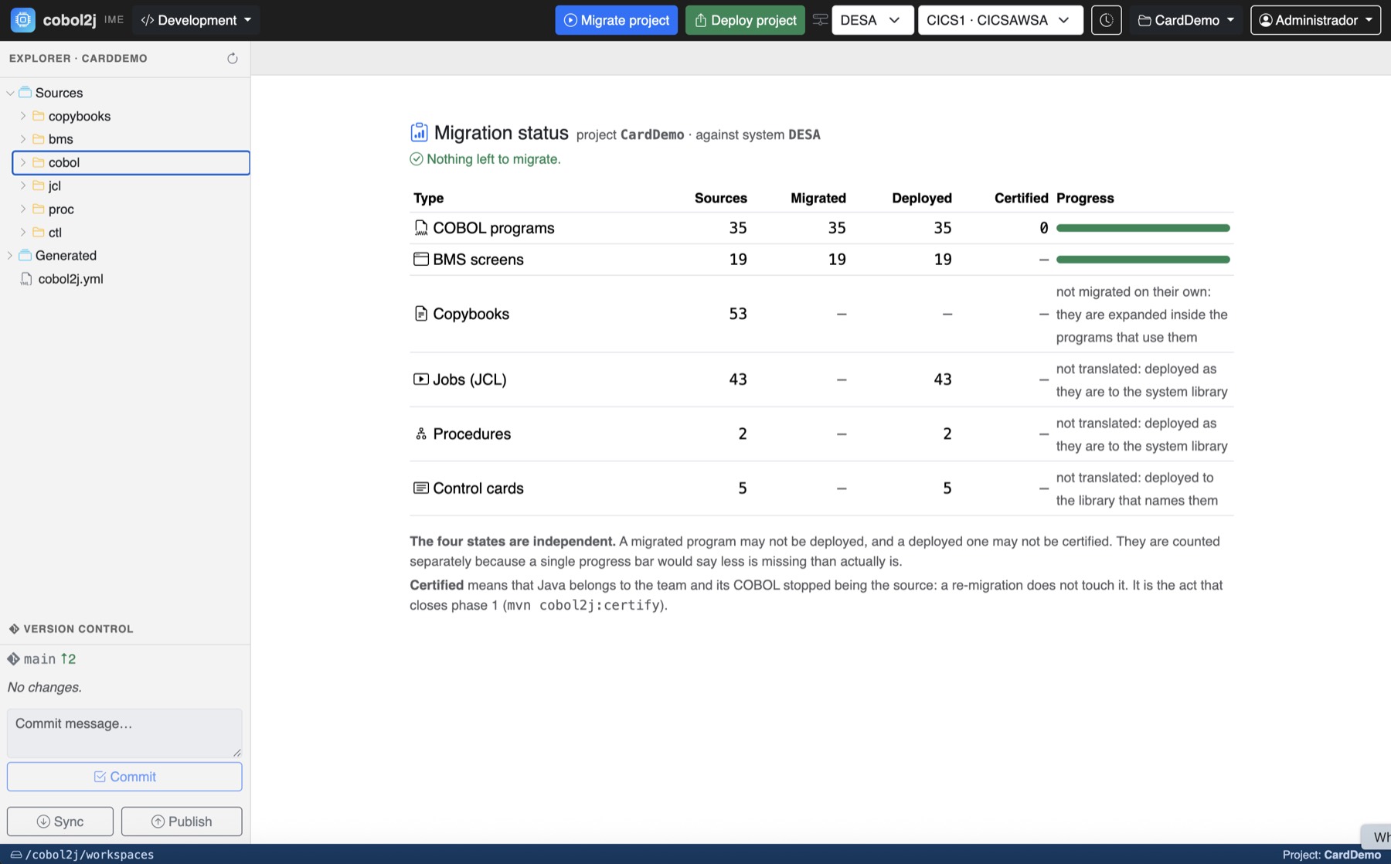Click the Publish button
The image size is (1391, 864).
coord(182,821)
